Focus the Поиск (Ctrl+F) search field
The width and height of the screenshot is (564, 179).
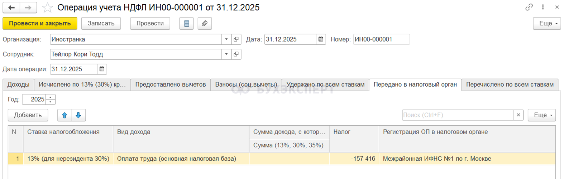point(458,115)
